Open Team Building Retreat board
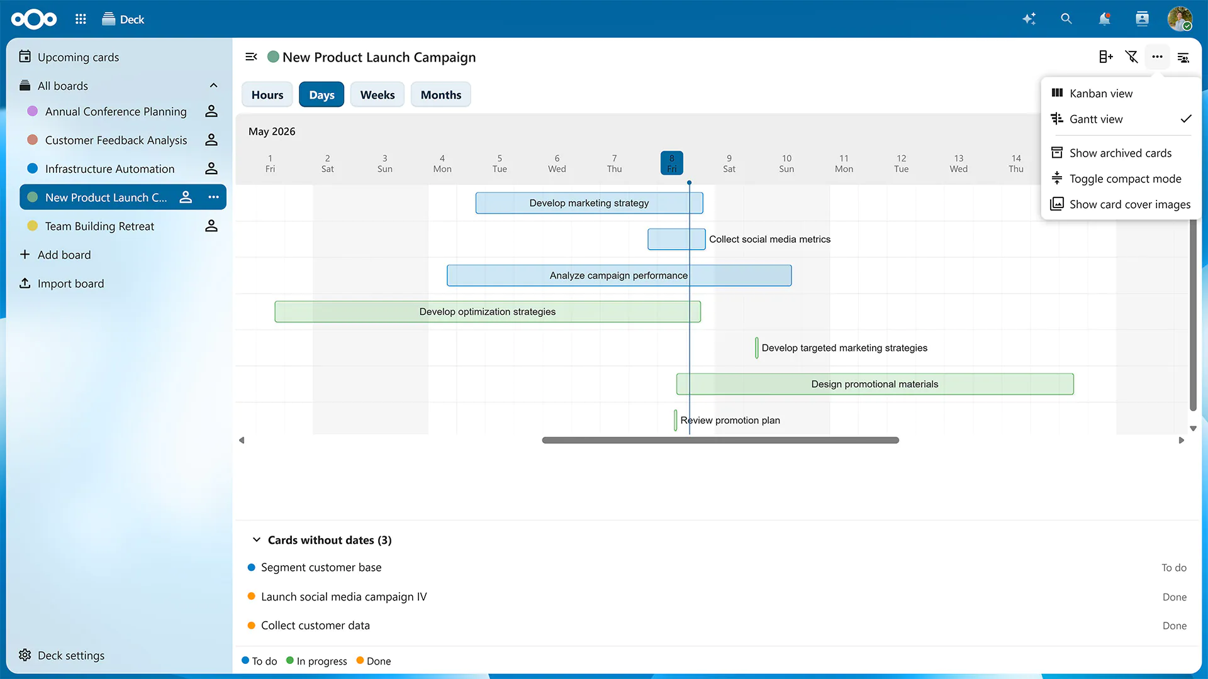 (x=99, y=226)
